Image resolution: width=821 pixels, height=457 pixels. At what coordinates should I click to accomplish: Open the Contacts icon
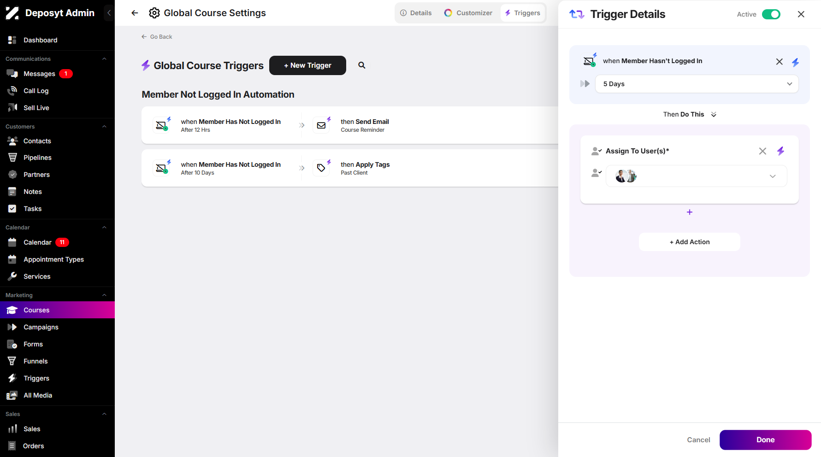[12, 141]
